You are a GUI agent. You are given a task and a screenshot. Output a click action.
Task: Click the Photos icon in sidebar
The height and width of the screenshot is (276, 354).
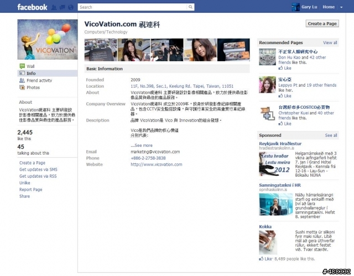[x=22, y=87]
